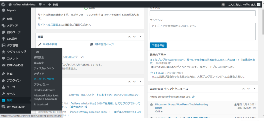
Task: Click the 外観 paintbrush icon
Action: [x=3, y=74]
